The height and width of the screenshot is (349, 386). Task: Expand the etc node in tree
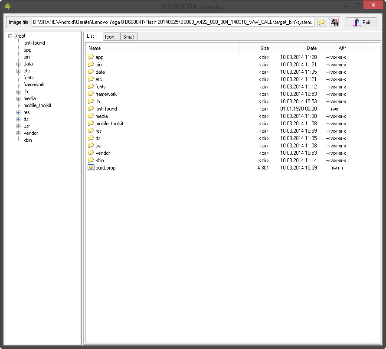tap(19, 71)
